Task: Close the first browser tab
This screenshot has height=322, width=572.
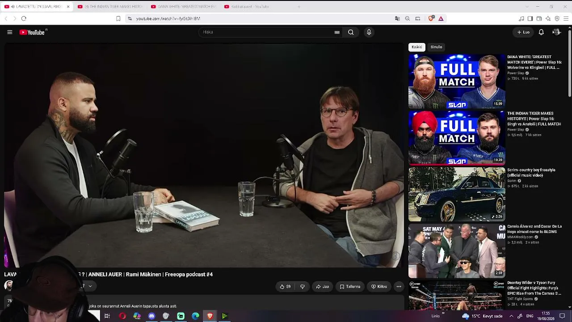Action: click(68, 7)
